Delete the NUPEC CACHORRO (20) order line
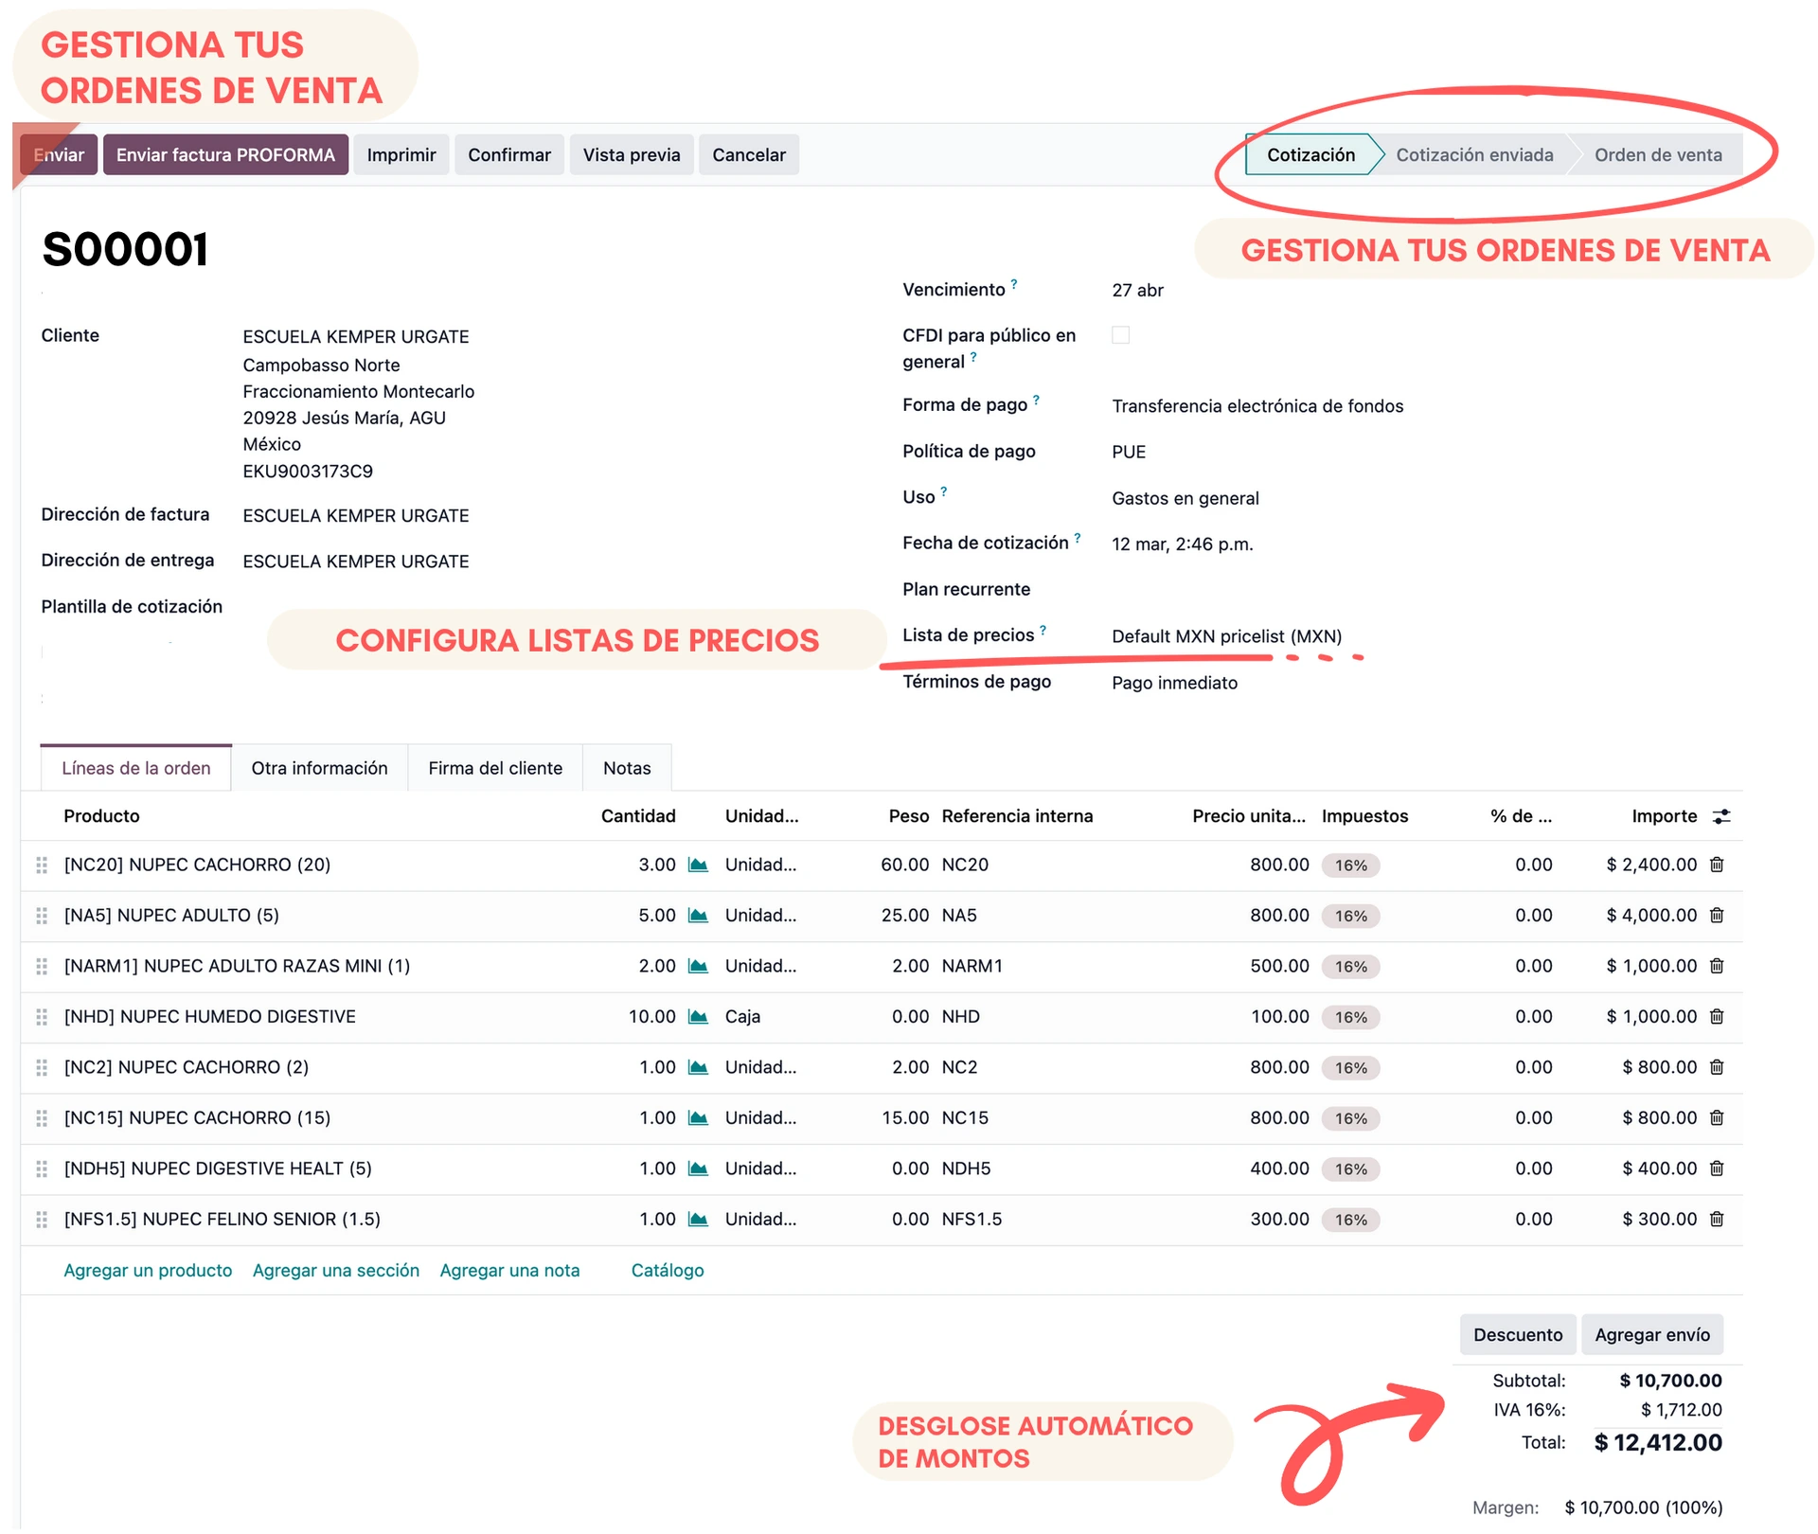Screen dimensions: 1818x1534 click(1717, 865)
